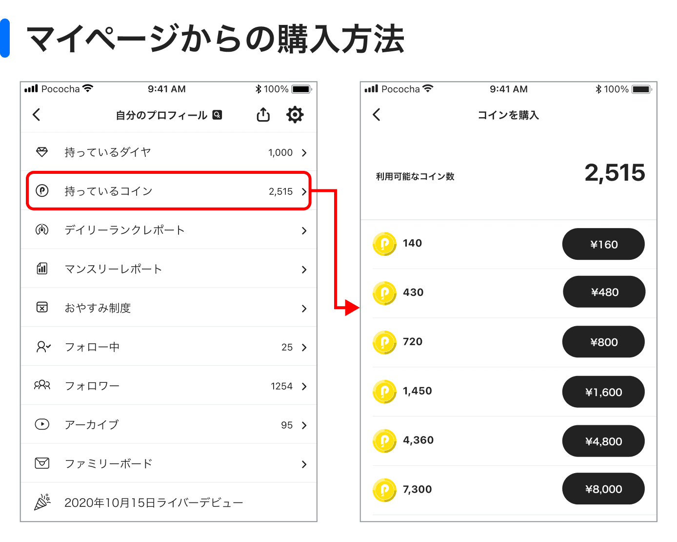
Task: Open the share icon in the profile header
Action: tap(263, 114)
